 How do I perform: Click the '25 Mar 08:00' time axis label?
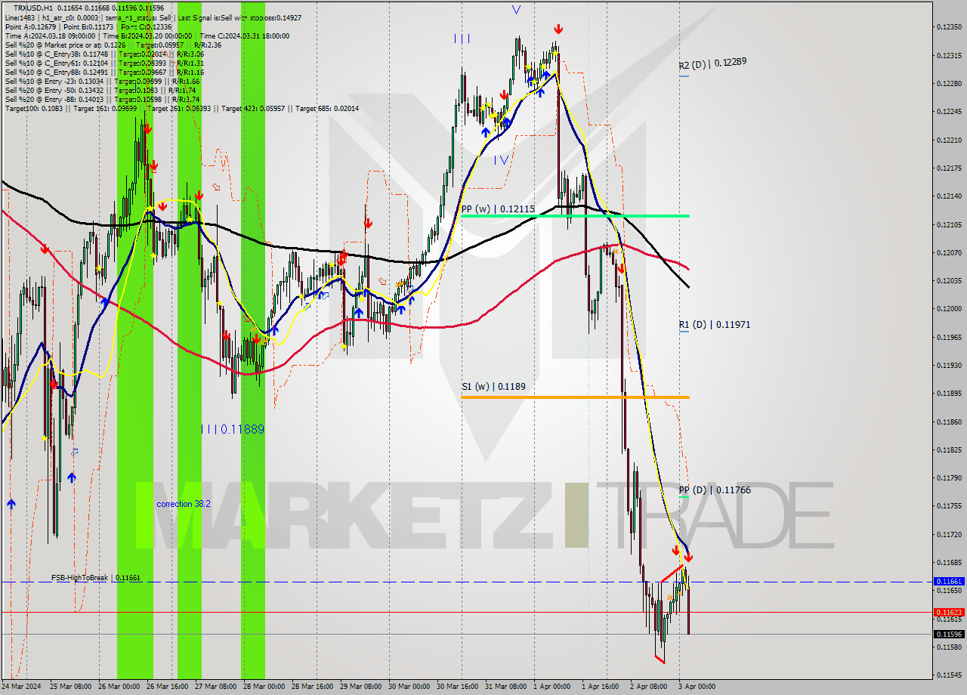71,687
